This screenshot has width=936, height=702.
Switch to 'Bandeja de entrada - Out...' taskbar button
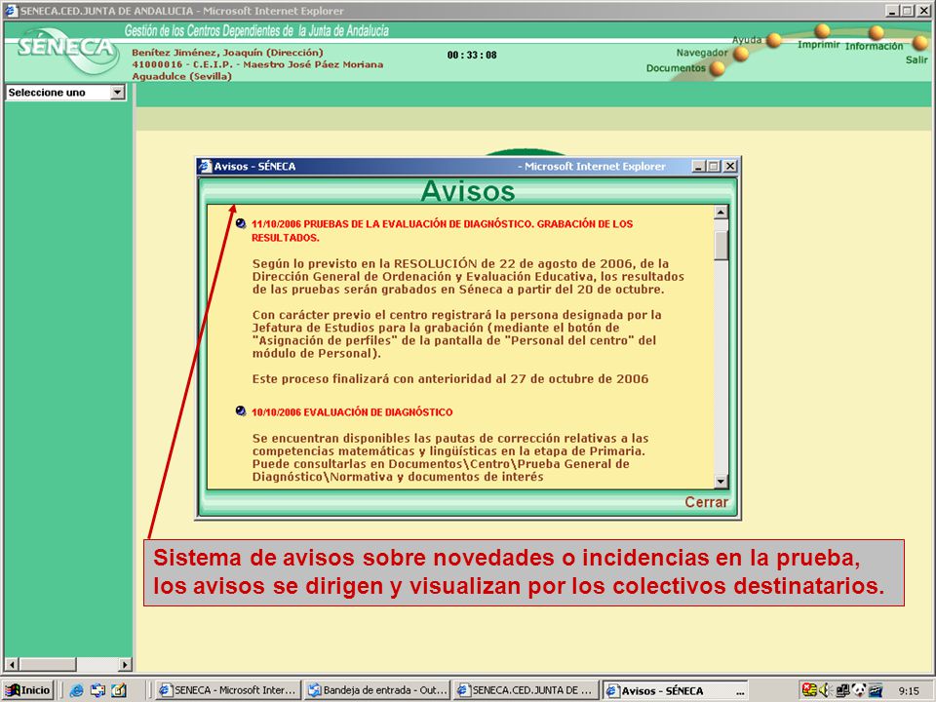(x=377, y=690)
